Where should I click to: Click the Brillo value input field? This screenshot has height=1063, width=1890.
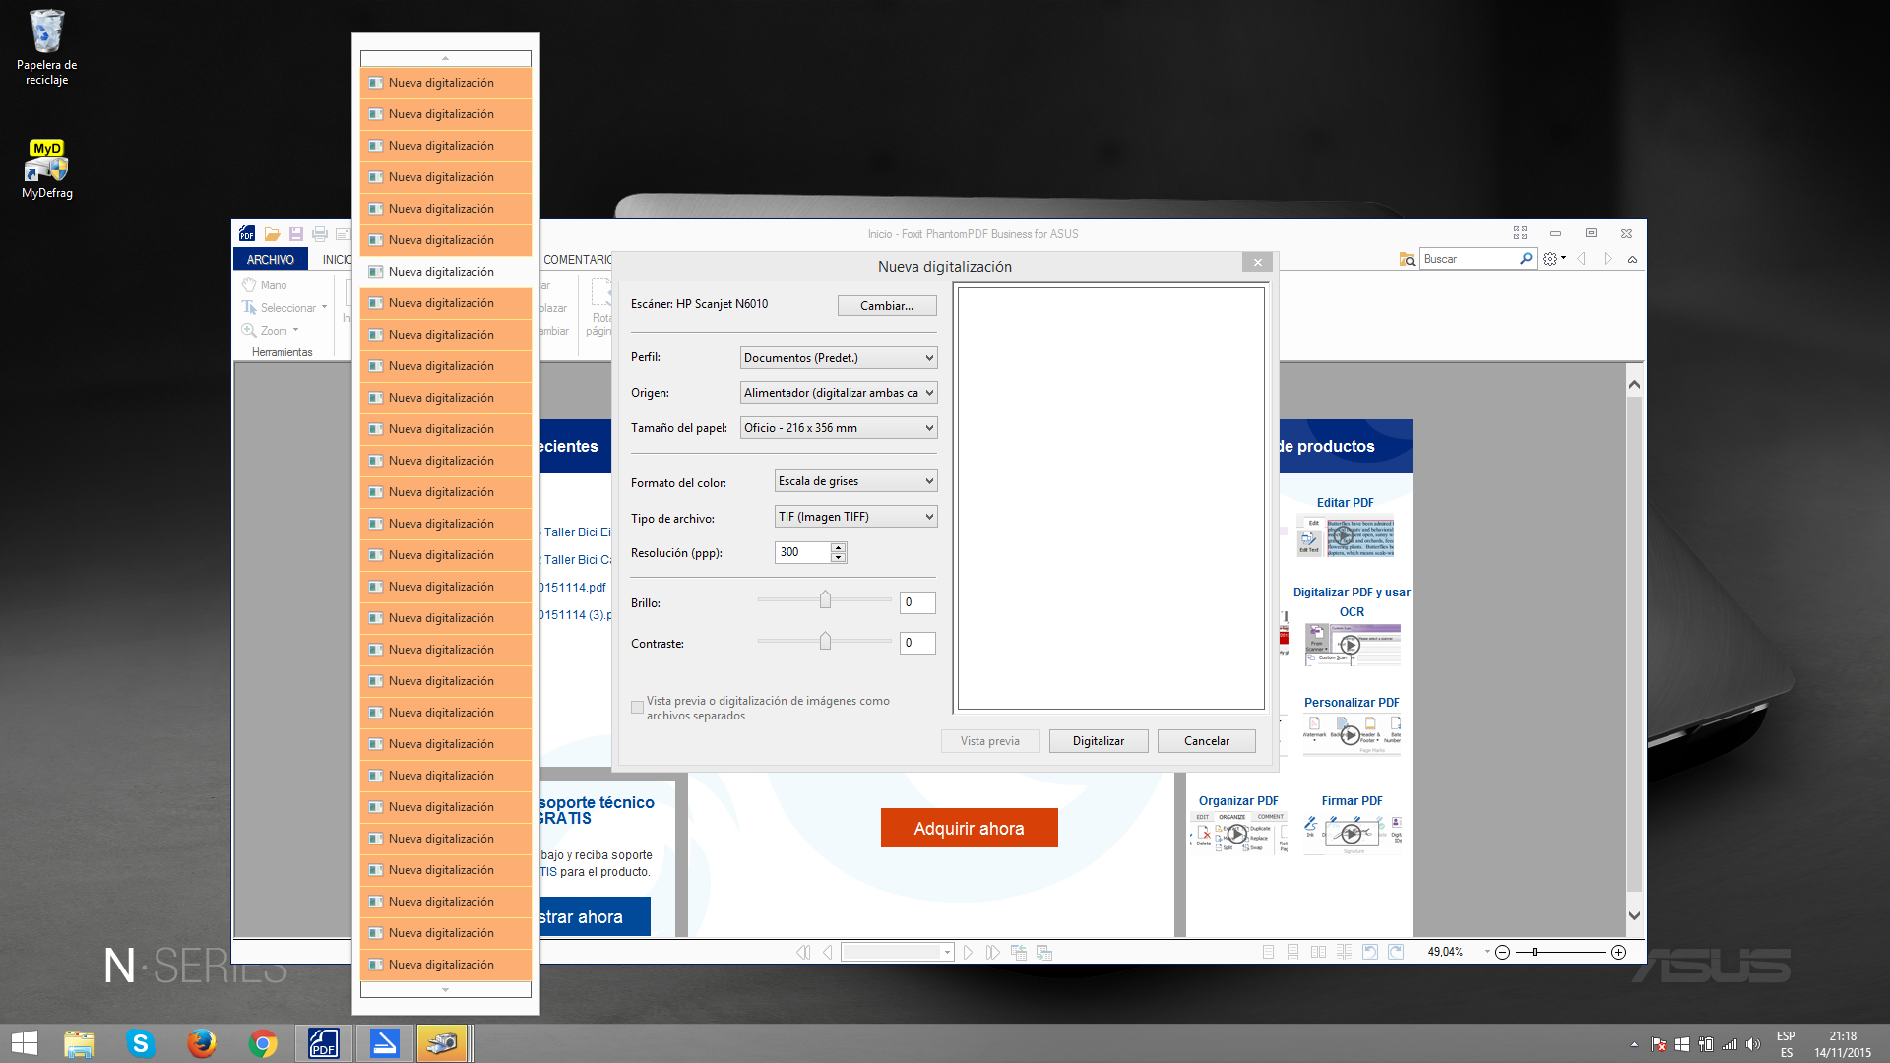click(917, 602)
